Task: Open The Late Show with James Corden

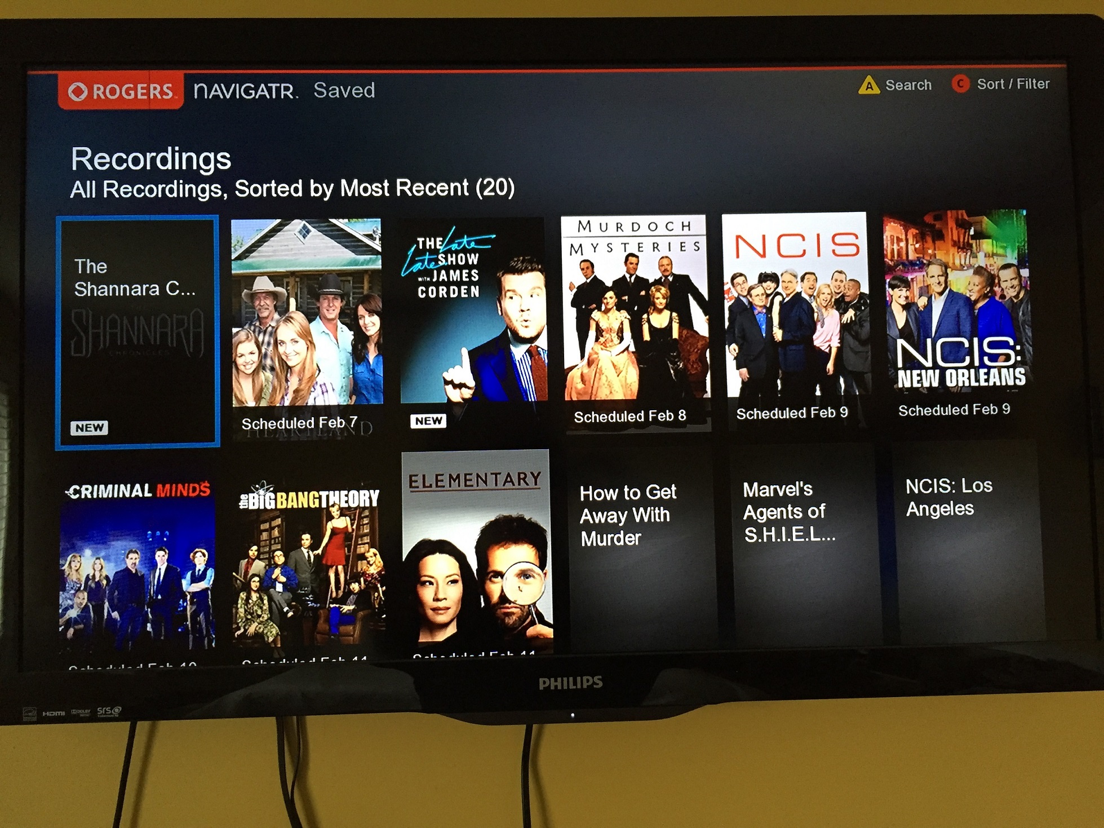Action: point(477,322)
